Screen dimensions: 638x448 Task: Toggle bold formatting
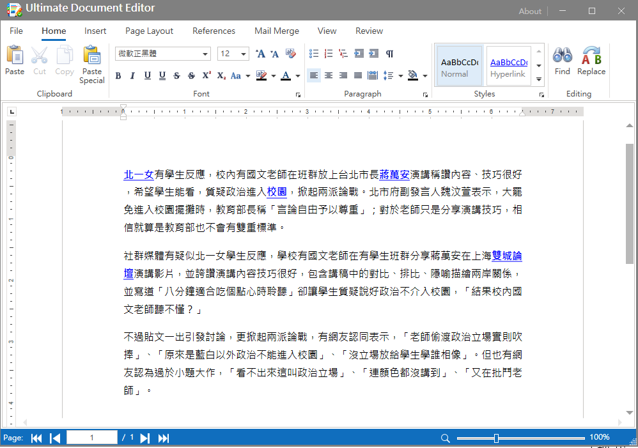(x=118, y=75)
